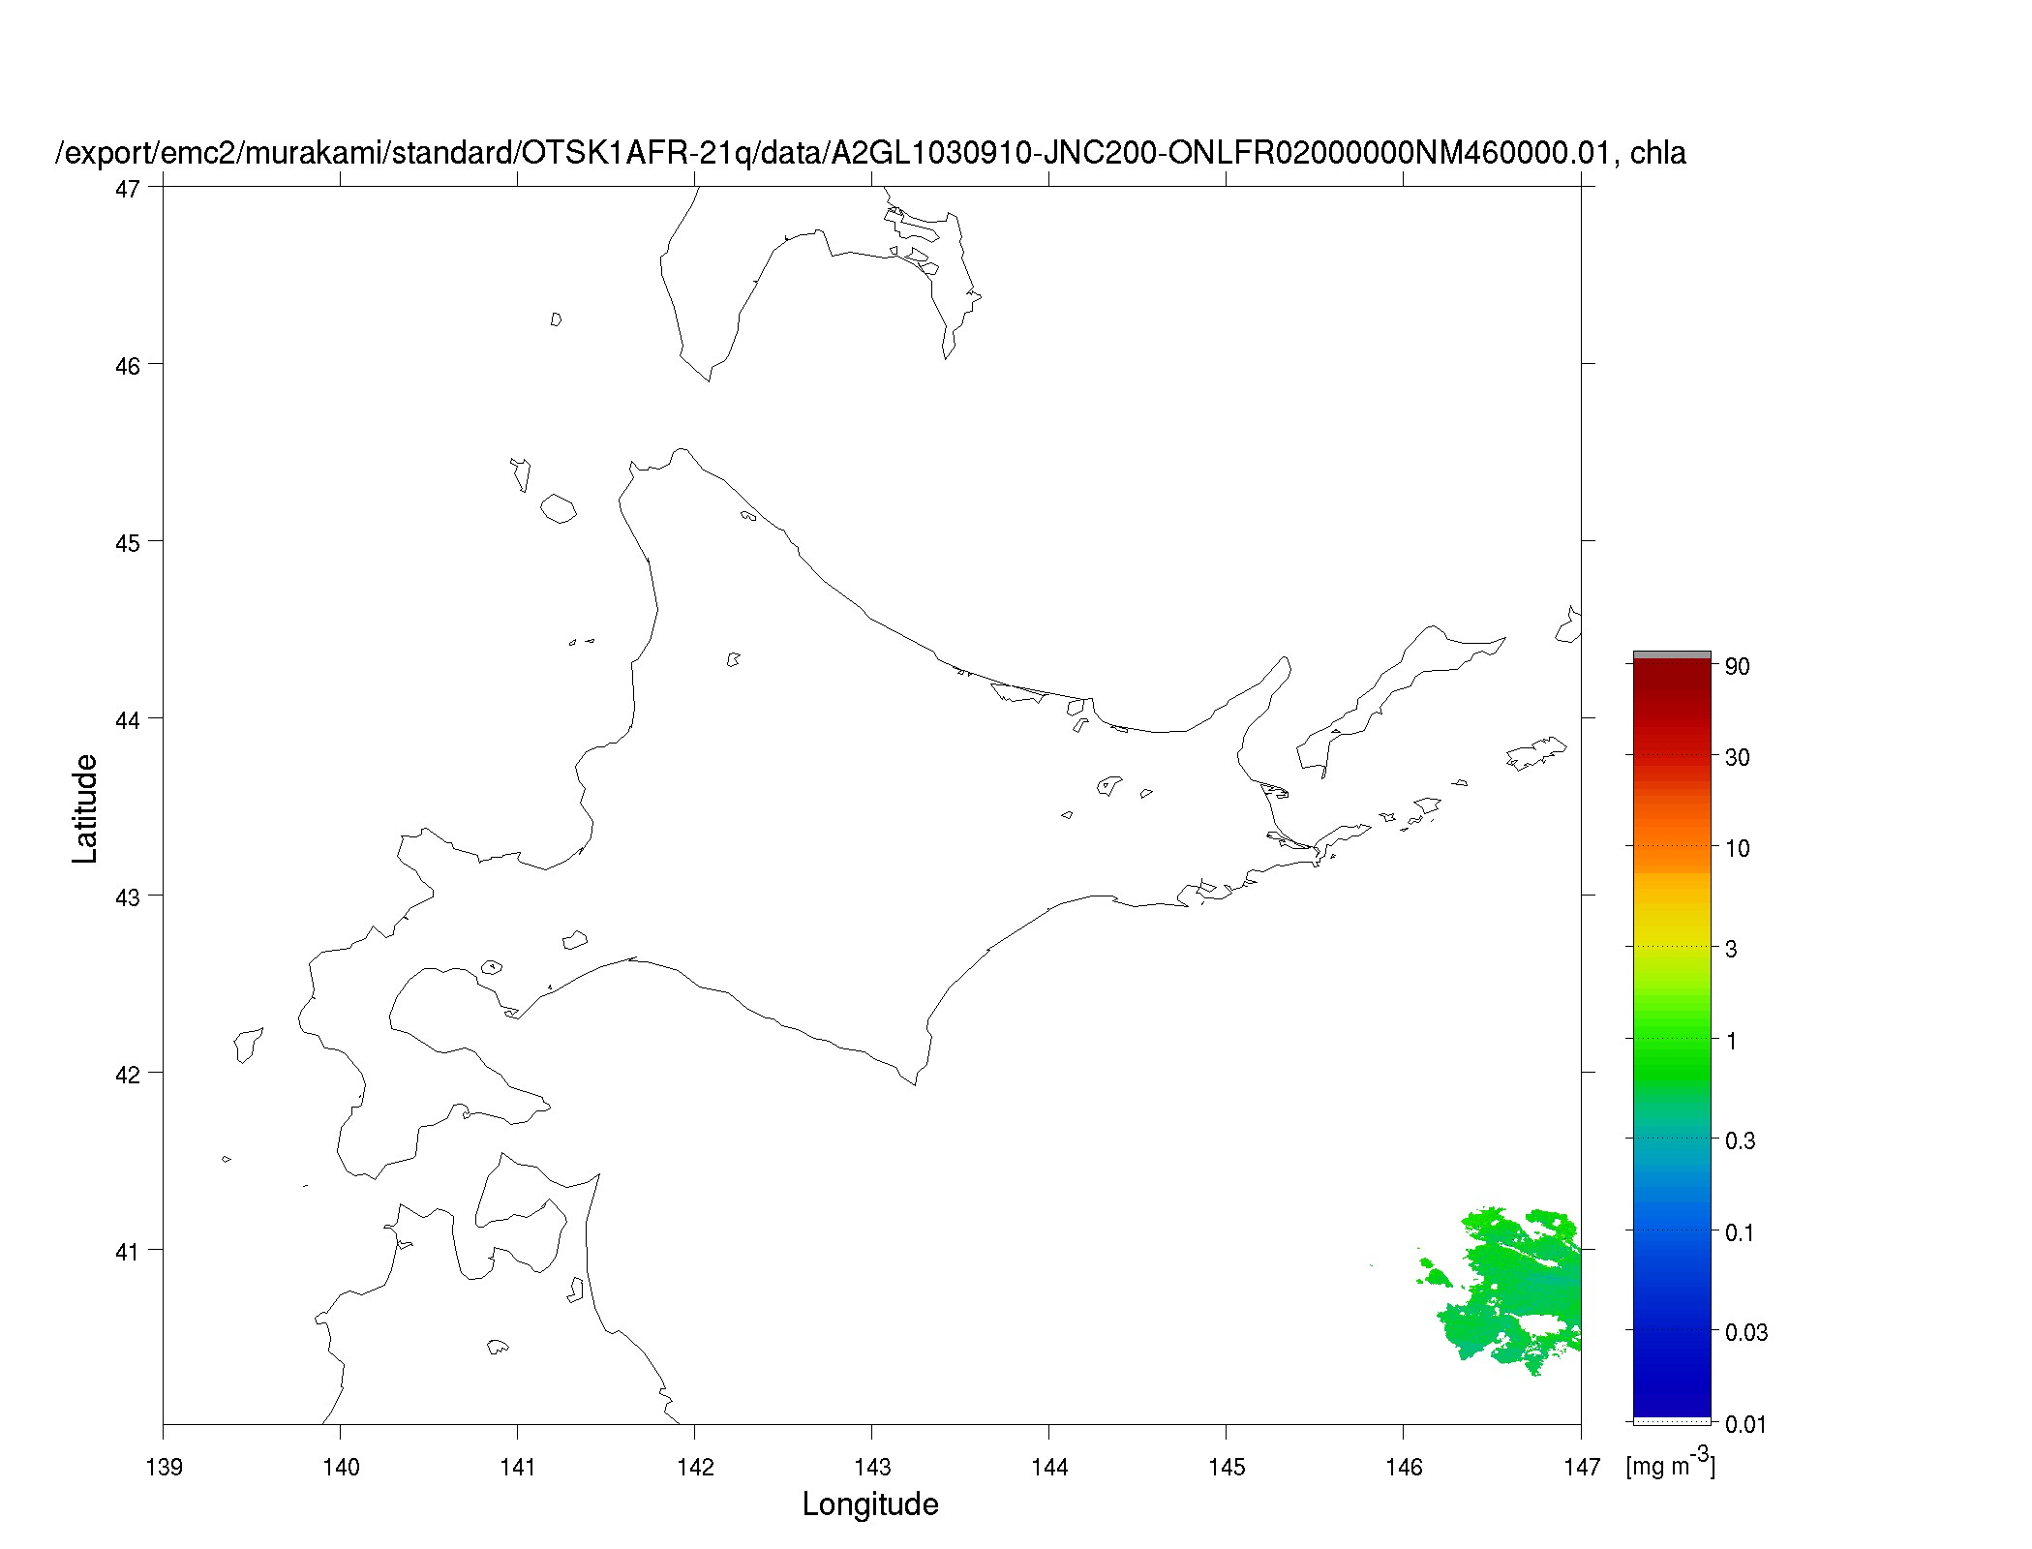Viewport: 2032px width, 1549px height.
Task: Click the colorbar label '10'
Action: [1738, 849]
